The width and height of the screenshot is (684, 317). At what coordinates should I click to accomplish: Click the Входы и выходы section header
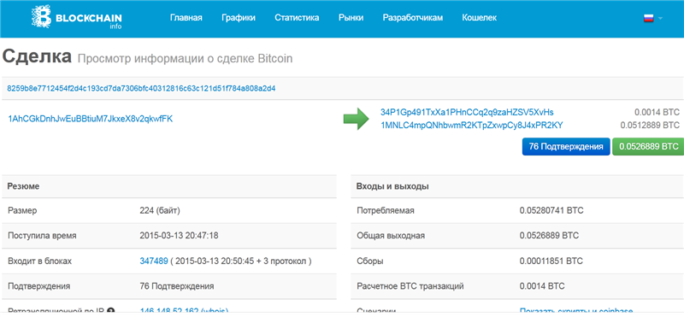point(392,186)
